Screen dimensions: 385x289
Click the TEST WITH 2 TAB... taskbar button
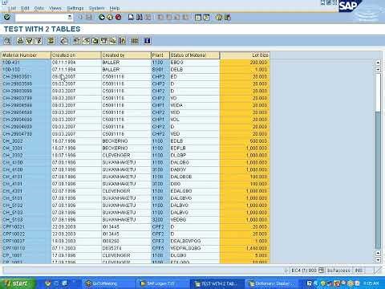coord(217,283)
